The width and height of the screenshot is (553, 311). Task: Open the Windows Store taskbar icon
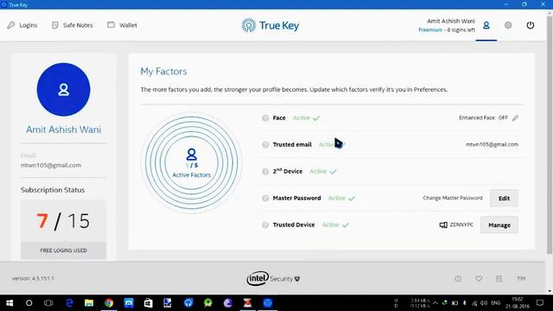[148, 303]
